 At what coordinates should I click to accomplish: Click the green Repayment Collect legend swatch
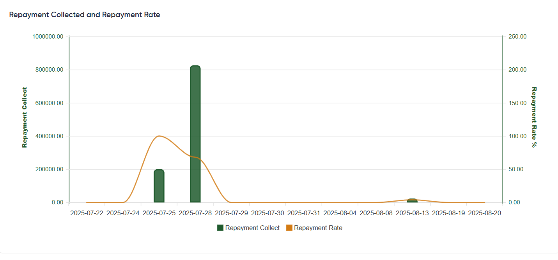coord(220,228)
